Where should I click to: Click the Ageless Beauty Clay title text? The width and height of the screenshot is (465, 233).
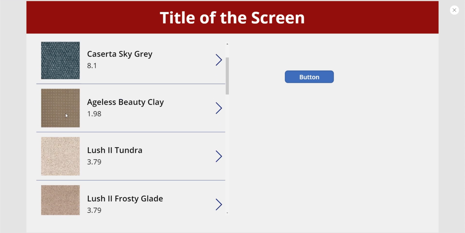click(x=125, y=102)
